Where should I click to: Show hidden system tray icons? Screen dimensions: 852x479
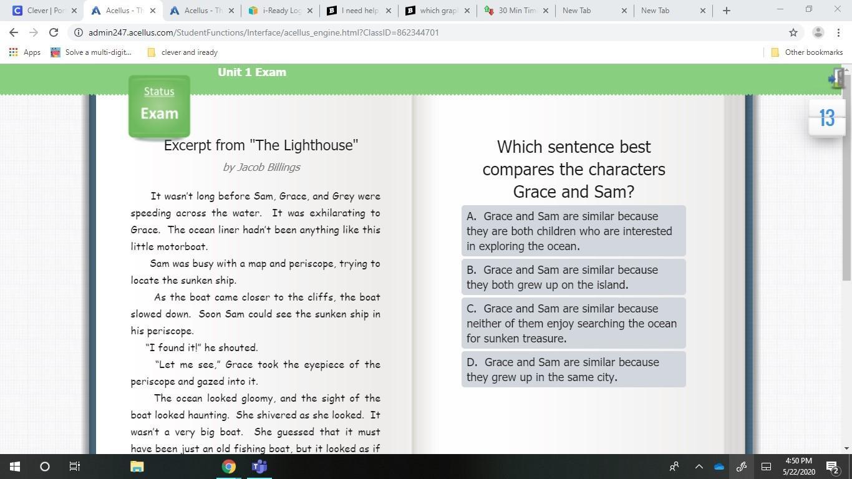coord(699,467)
